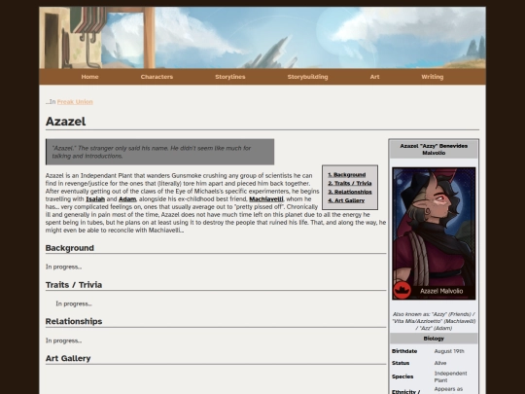Click In progress text under Relationships
Image resolution: width=525 pixels, height=394 pixels.
tap(63, 340)
